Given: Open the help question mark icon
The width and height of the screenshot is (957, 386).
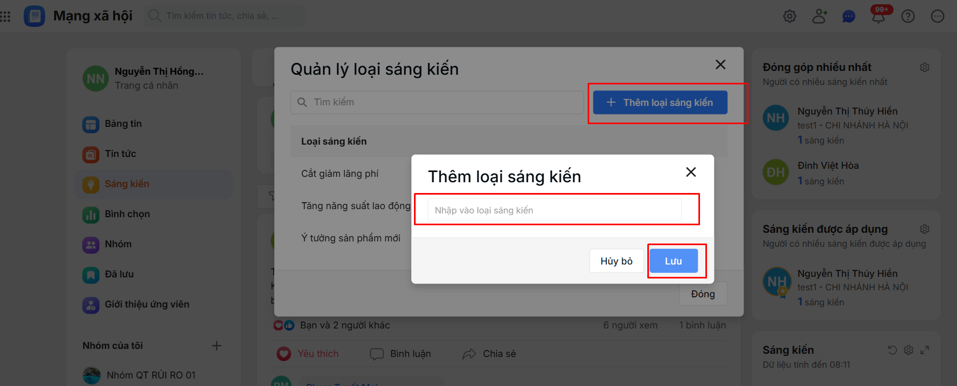Looking at the screenshot, I should [x=908, y=16].
